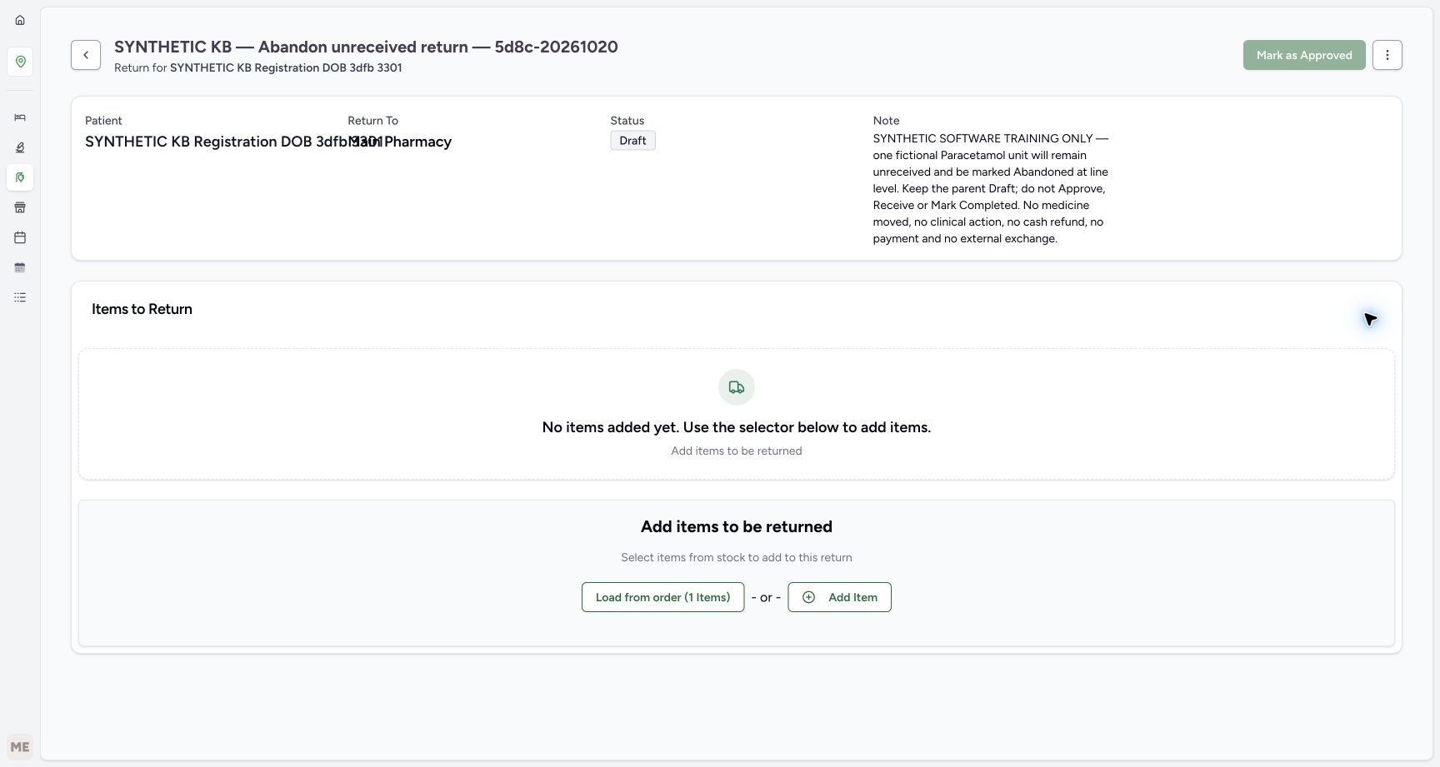The height and width of the screenshot is (767, 1440).
Task: Click the patient name under Patient
Action: 233,142
